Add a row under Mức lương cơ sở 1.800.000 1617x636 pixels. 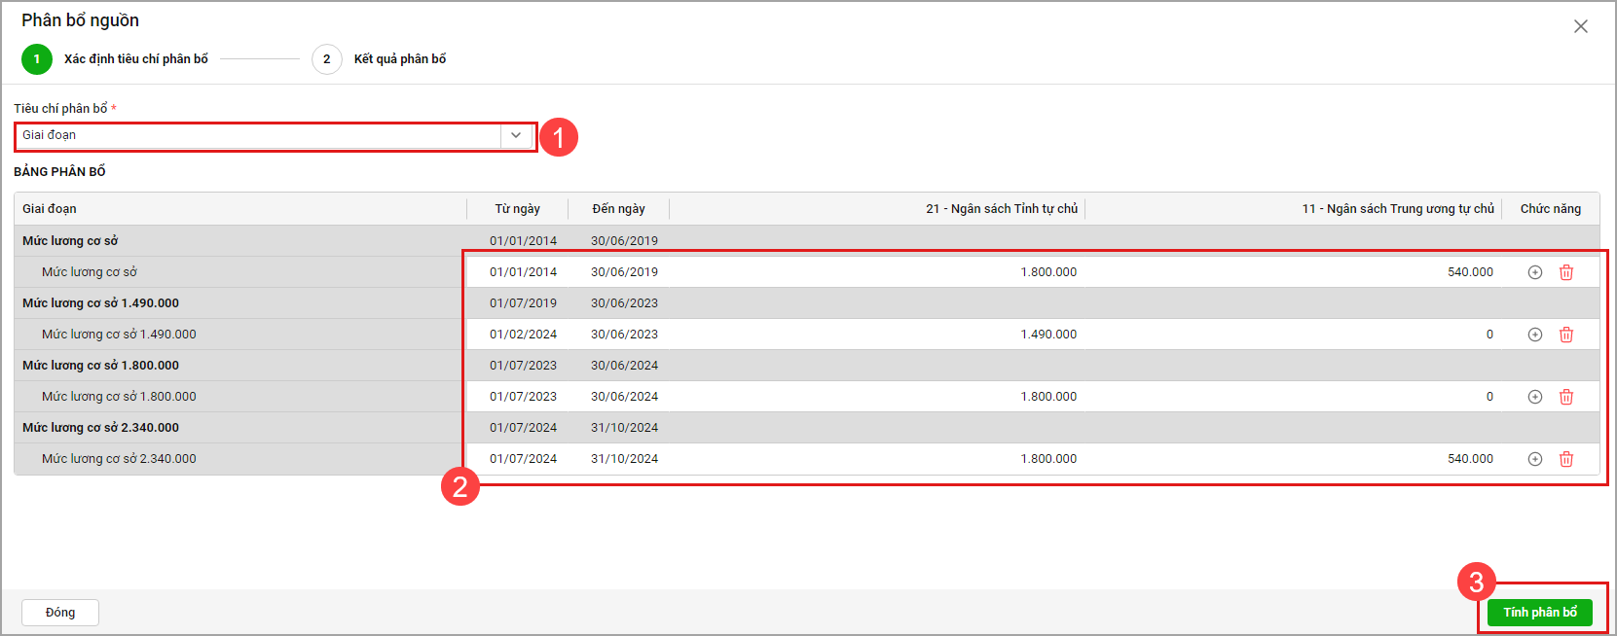click(1534, 397)
